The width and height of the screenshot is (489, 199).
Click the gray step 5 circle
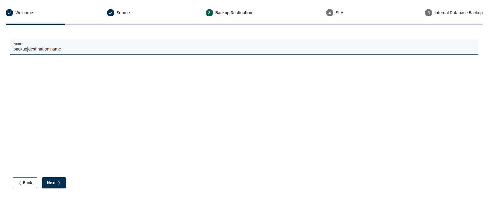pos(428,13)
